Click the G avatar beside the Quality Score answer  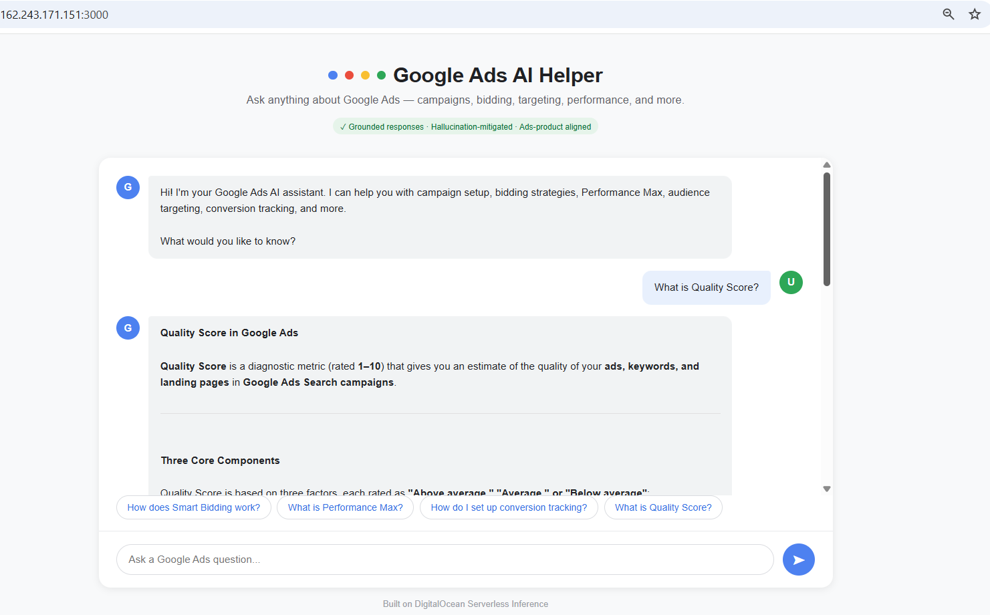(x=128, y=328)
